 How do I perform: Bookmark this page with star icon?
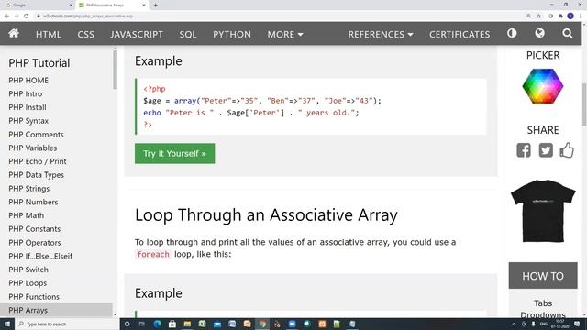pos(538,16)
